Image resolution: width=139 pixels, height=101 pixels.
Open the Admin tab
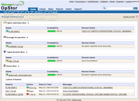tap(69, 9)
